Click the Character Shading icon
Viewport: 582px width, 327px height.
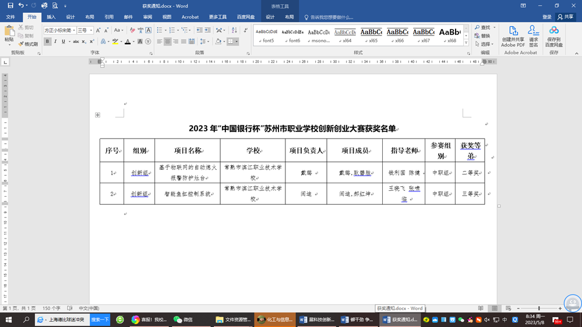[x=140, y=41]
